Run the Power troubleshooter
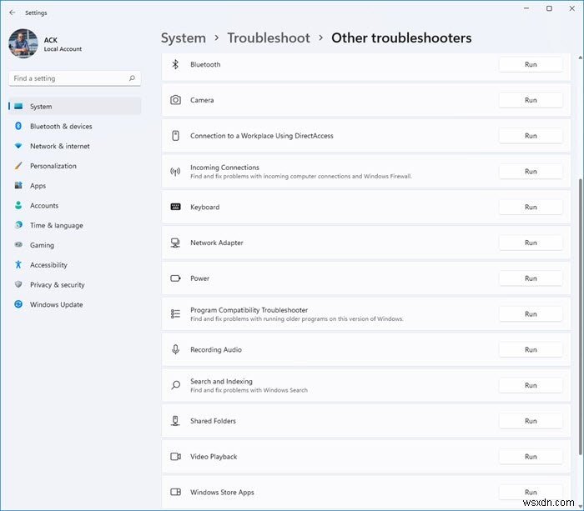 tap(531, 278)
